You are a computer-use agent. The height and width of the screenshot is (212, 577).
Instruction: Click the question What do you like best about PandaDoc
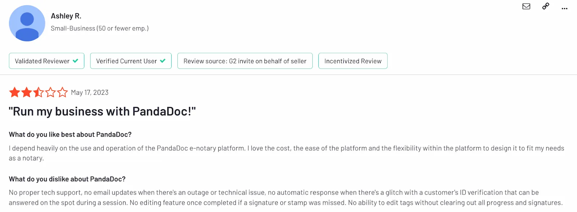(x=70, y=134)
